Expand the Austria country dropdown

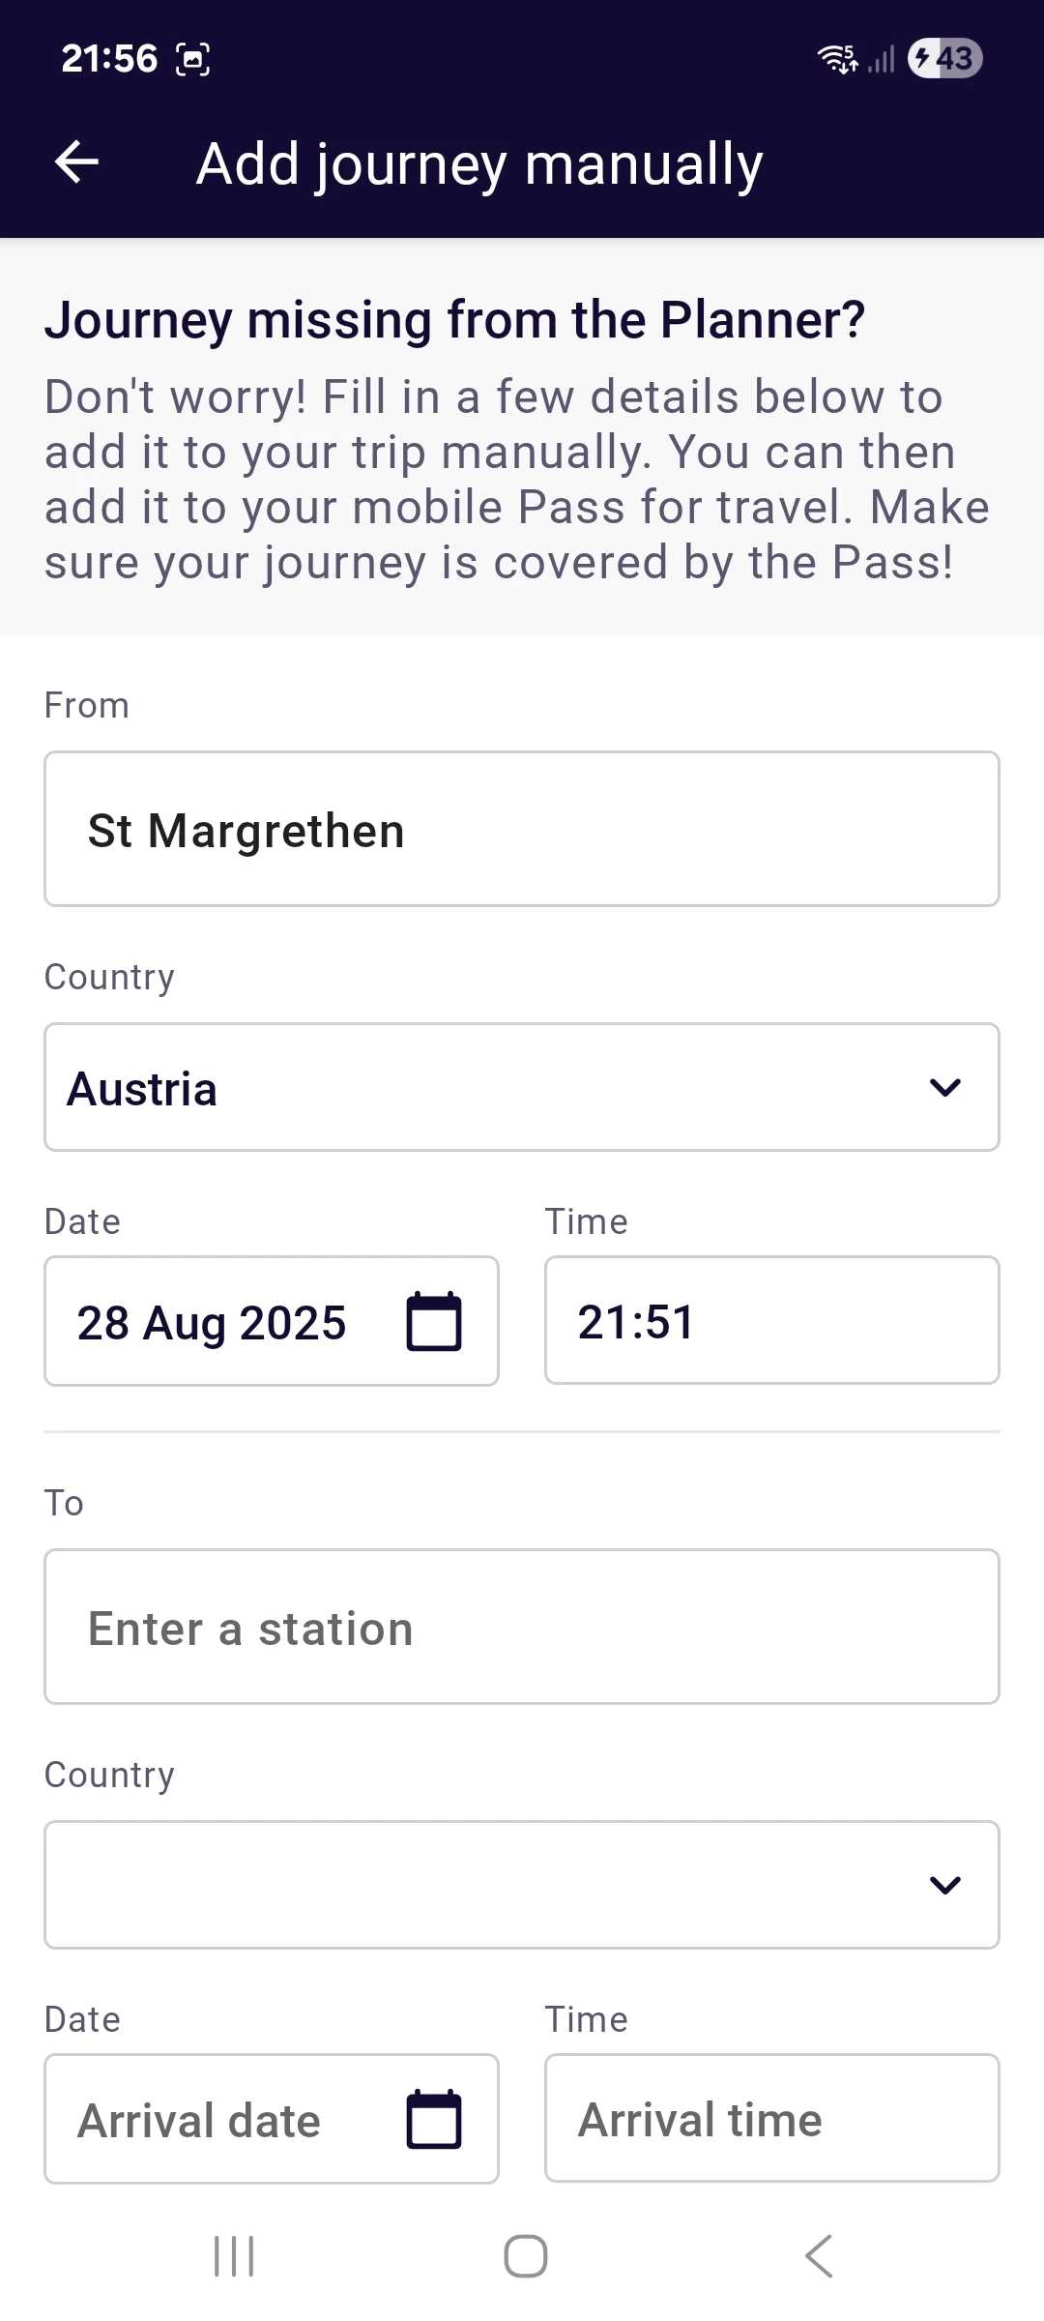coord(522,1087)
